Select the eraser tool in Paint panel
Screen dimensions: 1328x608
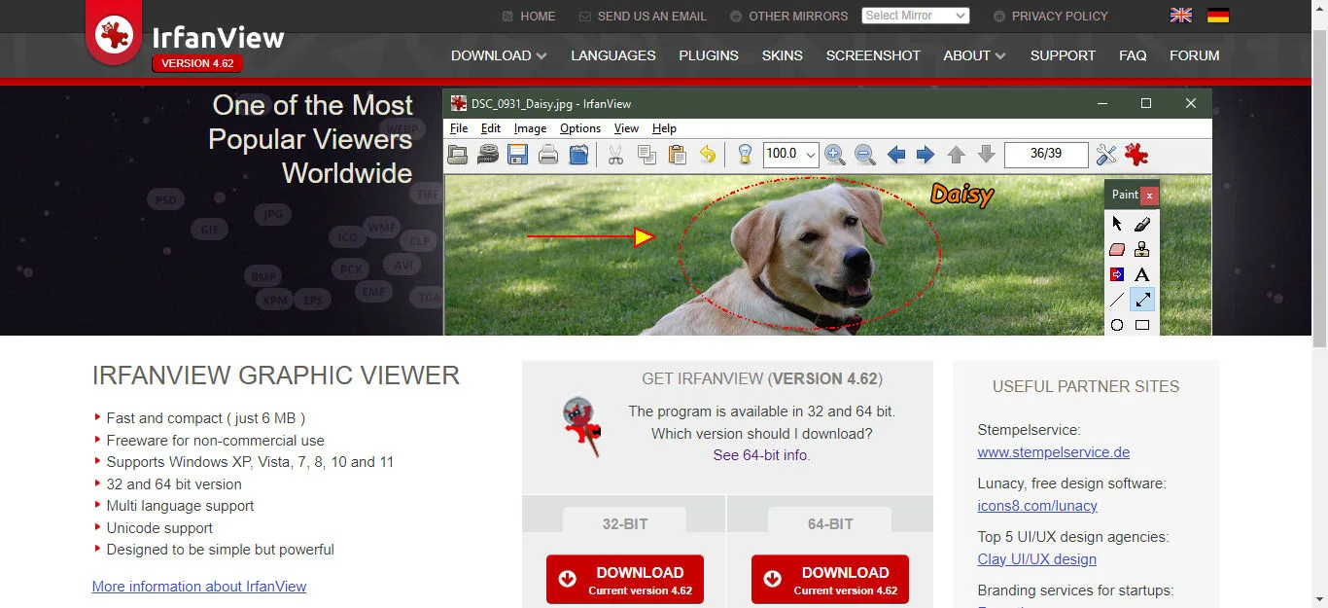[x=1117, y=249]
